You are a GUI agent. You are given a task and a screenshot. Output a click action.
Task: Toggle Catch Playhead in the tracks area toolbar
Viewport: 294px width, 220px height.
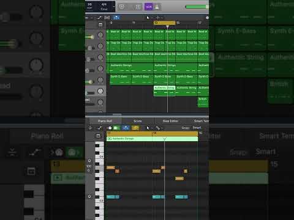(x=116, y=18)
